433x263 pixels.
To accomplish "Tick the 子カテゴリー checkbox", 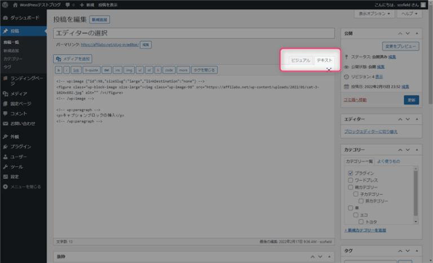I will tap(355, 194).
